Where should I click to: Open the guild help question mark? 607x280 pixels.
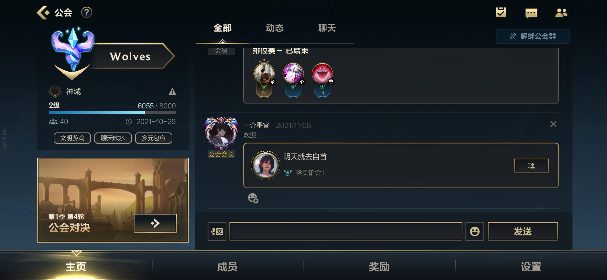pyautogui.click(x=87, y=12)
